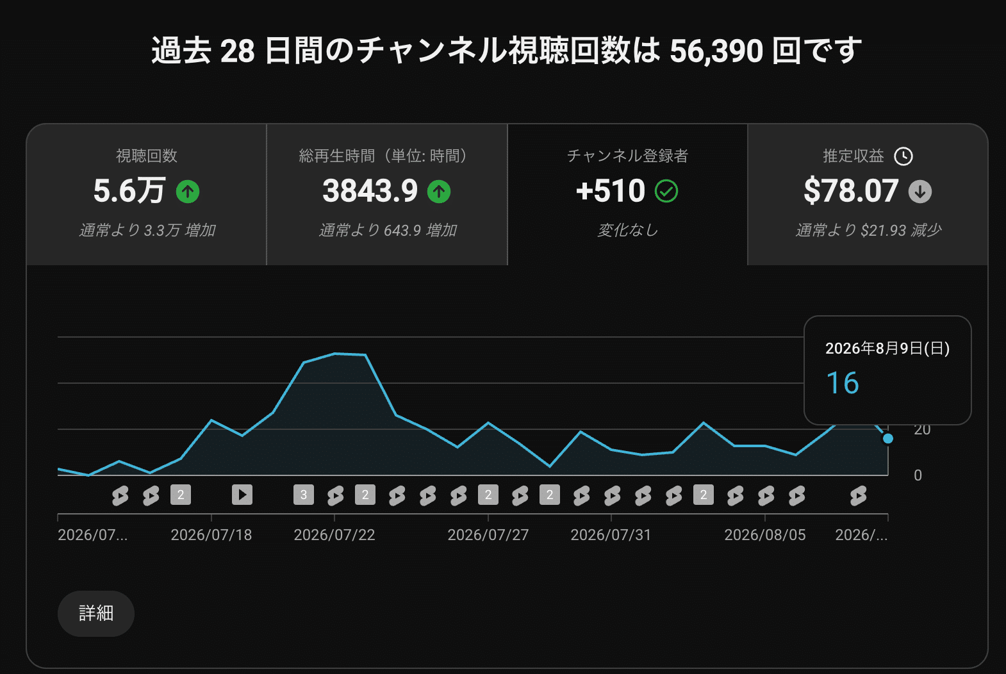
Task: Click tooltip date 2026年8月9日(日)
Action: tap(887, 349)
